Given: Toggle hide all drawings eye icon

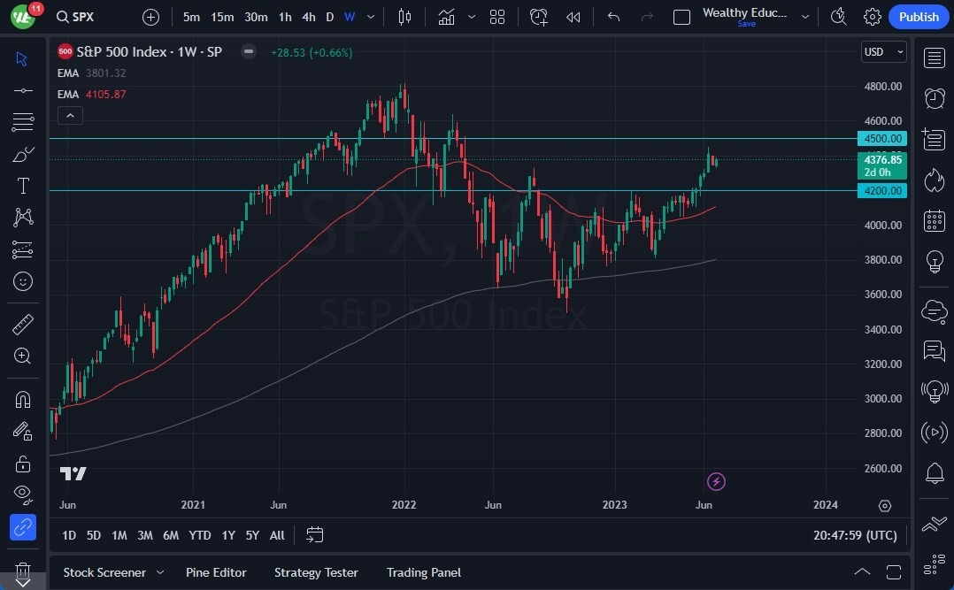Looking at the screenshot, I should 24,494.
